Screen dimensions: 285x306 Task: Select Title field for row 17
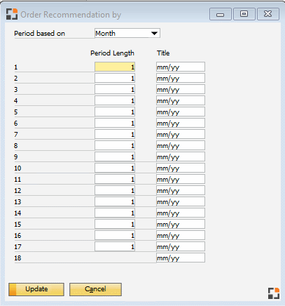pyautogui.click(x=181, y=246)
